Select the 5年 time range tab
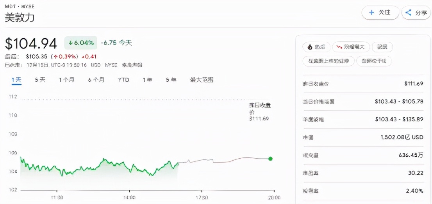This screenshot has width=432, height=204. [x=171, y=80]
